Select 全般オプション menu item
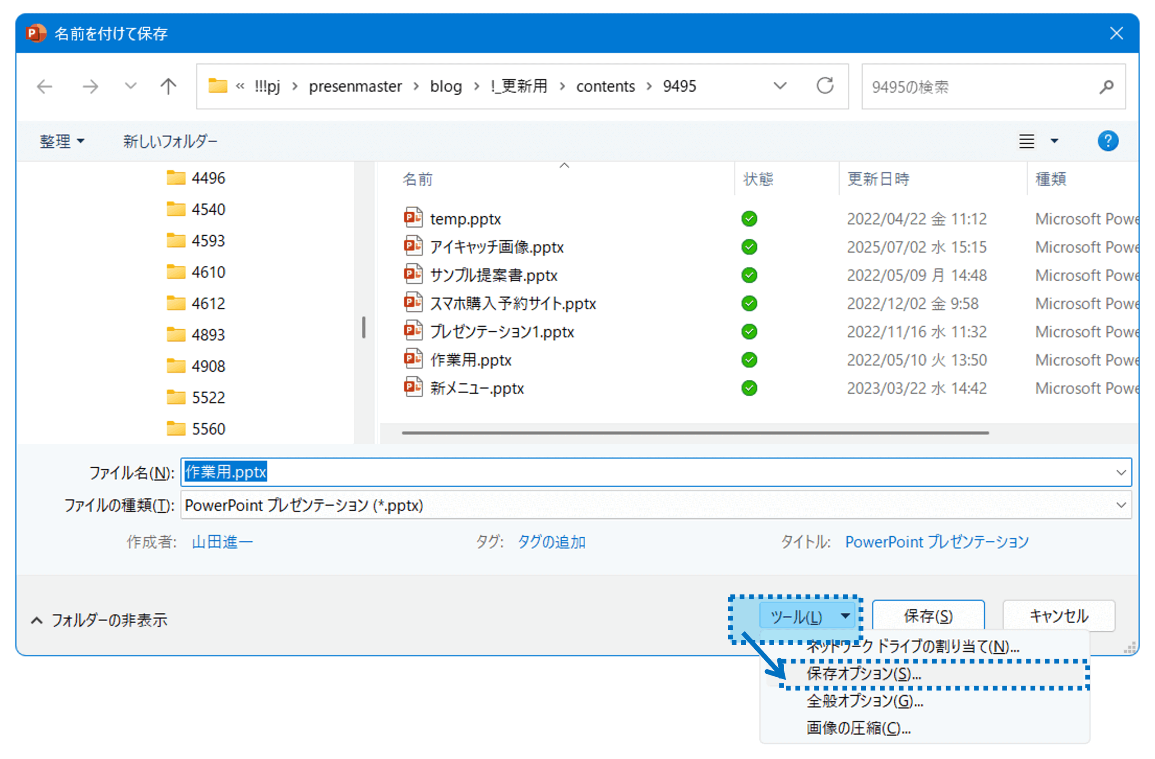 [x=864, y=701]
